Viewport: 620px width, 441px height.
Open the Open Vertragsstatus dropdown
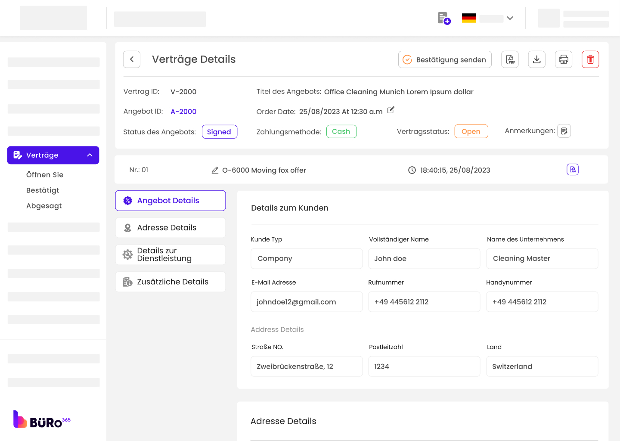[x=471, y=131]
